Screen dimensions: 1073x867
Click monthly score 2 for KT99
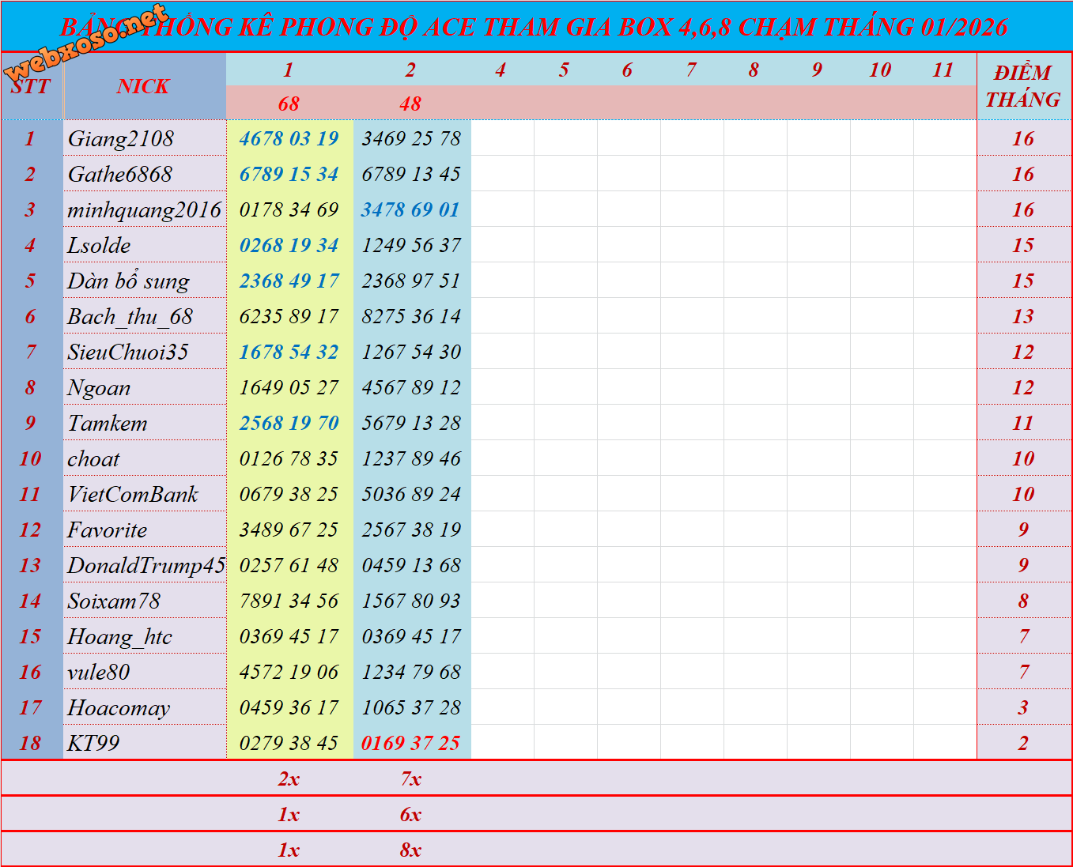pos(1024,743)
